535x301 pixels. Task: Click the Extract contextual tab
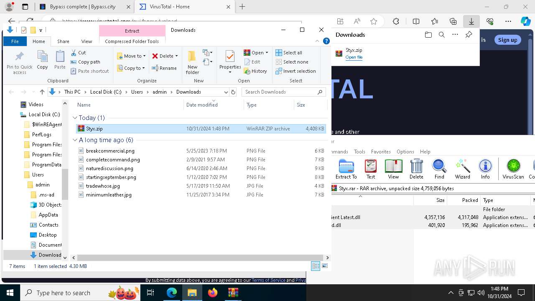(x=132, y=31)
